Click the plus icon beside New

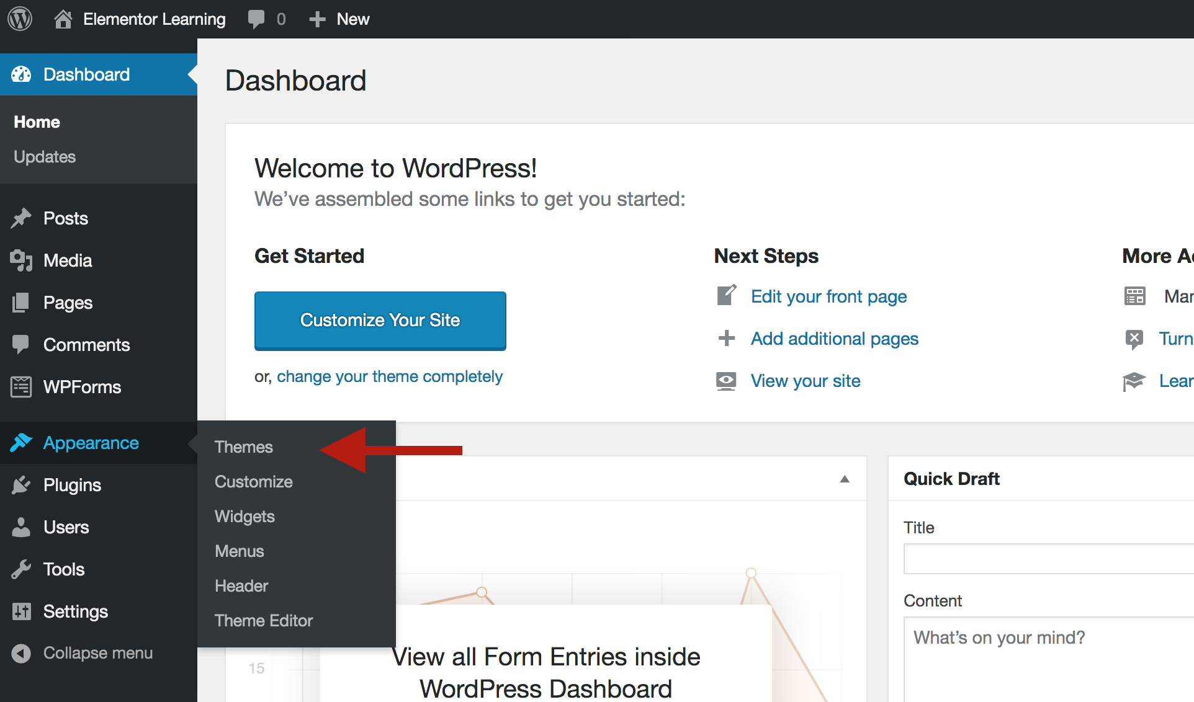tap(317, 19)
